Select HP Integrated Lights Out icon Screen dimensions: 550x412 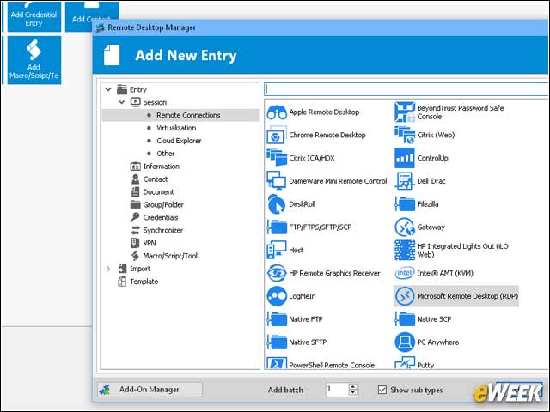coord(405,250)
